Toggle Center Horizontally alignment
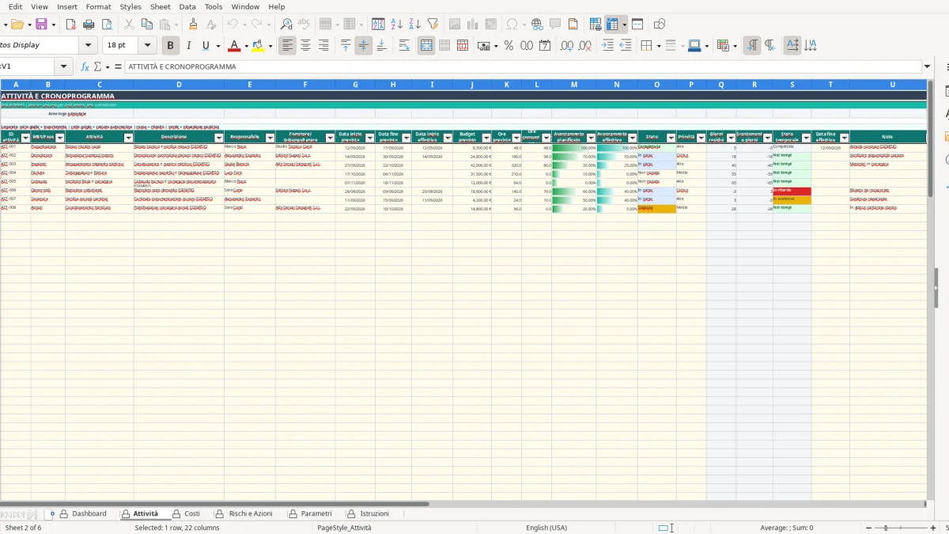 pyautogui.click(x=305, y=46)
